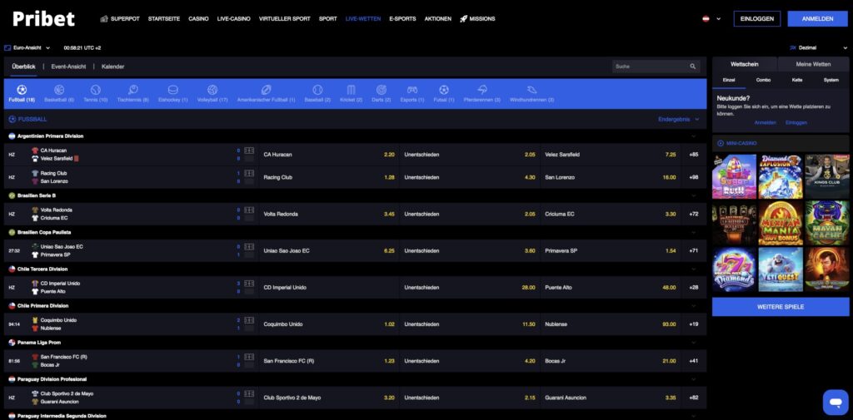Select the Pferderennen sport icon

tap(482, 90)
